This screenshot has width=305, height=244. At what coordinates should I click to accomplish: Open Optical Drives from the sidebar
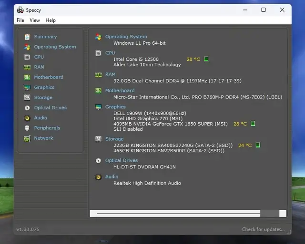[51, 108]
